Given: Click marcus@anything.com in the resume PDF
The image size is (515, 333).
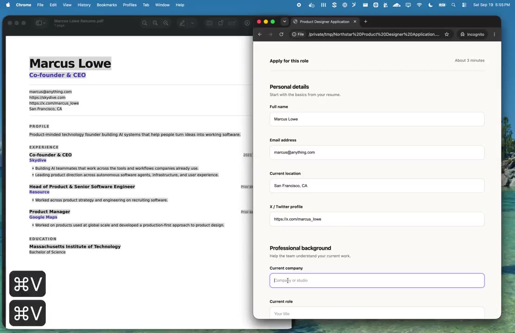Looking at the screenshot, I should tap(50, 92).
